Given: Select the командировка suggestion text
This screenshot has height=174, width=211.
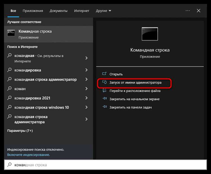Looking at the screenshot, I should [28, 70].
